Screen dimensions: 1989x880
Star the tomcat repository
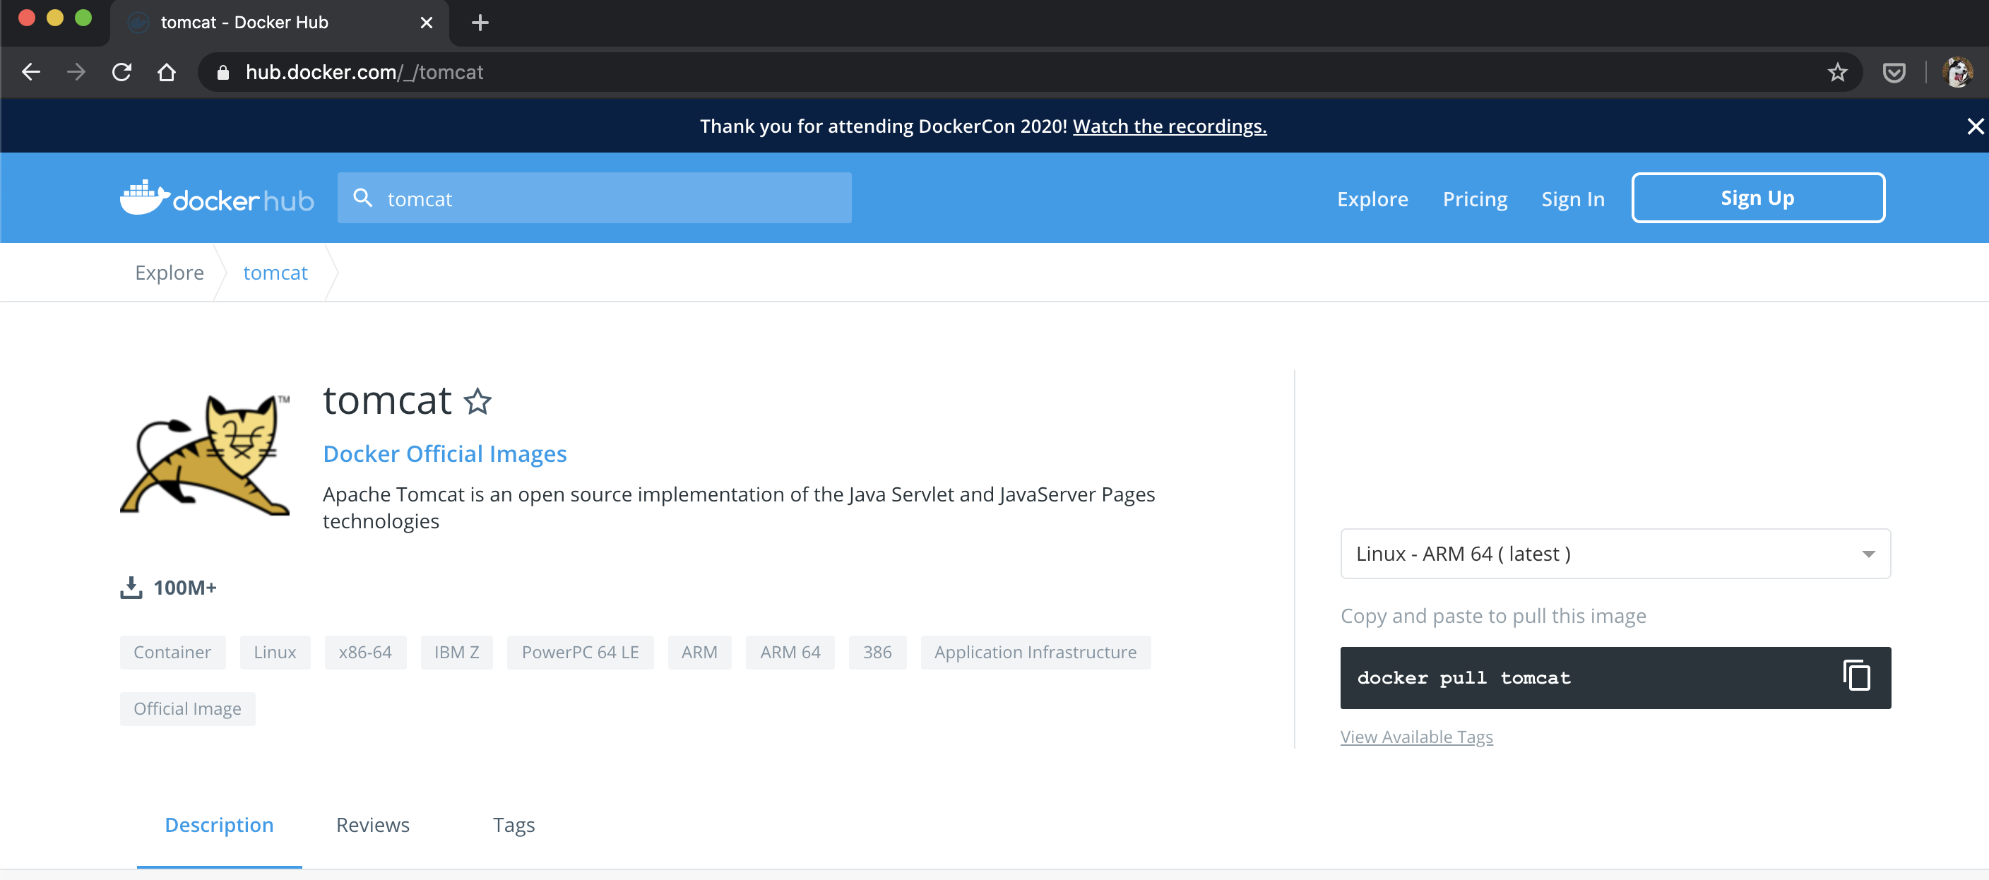pyautogui.click(x=477, y=401)
